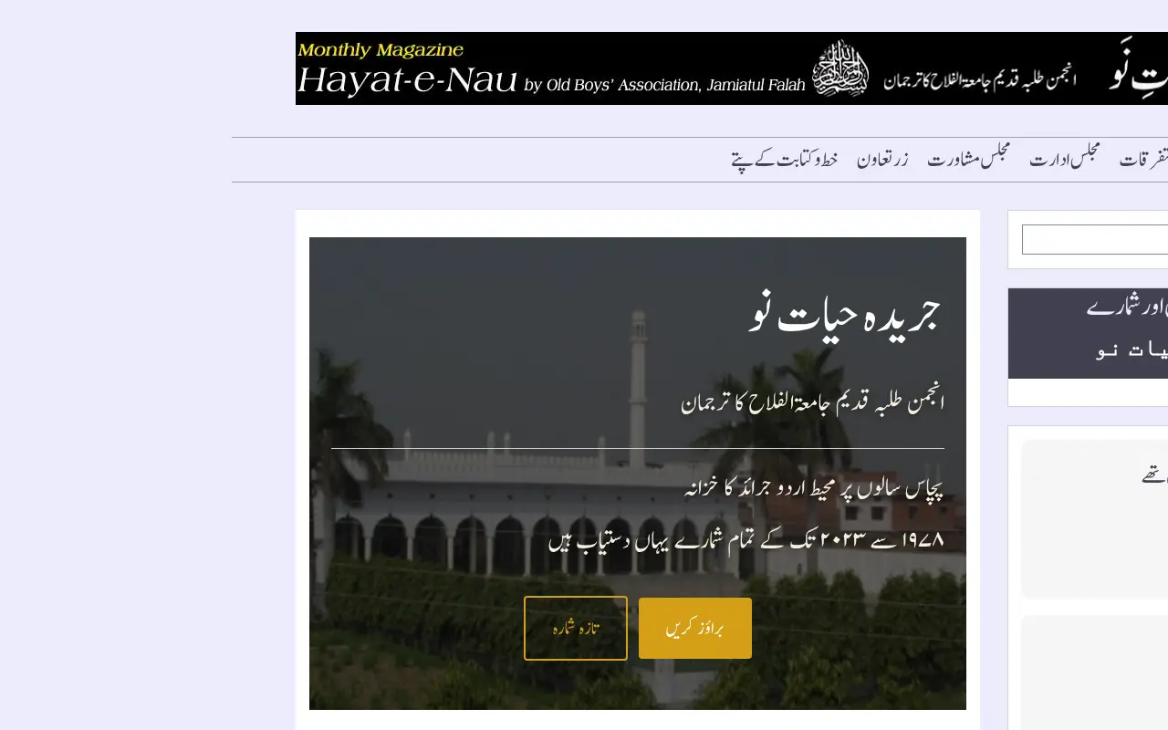
Task: Click the hero line mentioning ۱۹۷۸ سے ۲۰۲۳
Action: coord(746,540)
